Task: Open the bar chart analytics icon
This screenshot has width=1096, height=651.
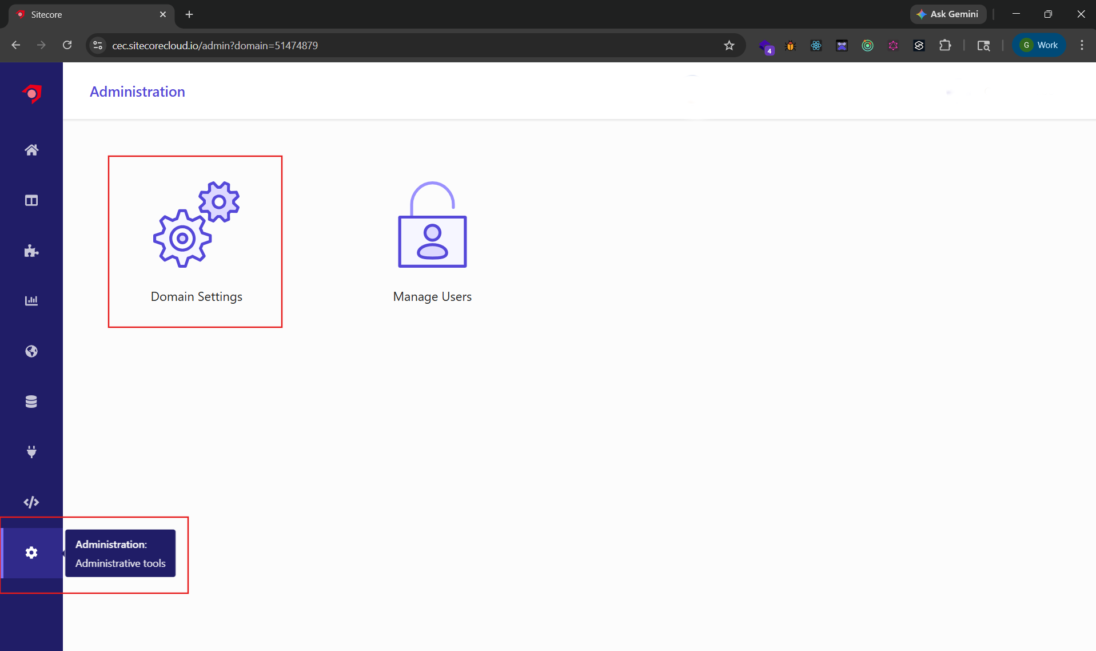Action: tap(31, 301)
